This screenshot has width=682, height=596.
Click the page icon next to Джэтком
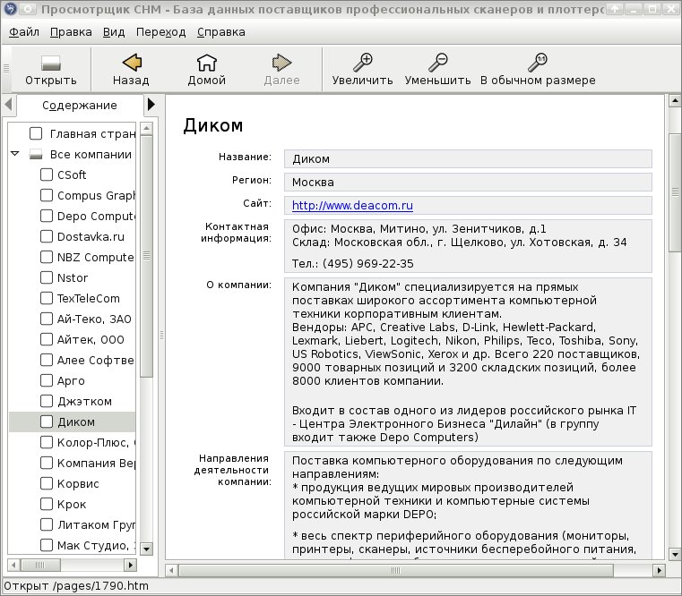coord(47,401)
